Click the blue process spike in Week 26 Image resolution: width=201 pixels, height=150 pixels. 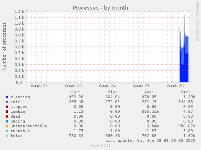(184, 54)
